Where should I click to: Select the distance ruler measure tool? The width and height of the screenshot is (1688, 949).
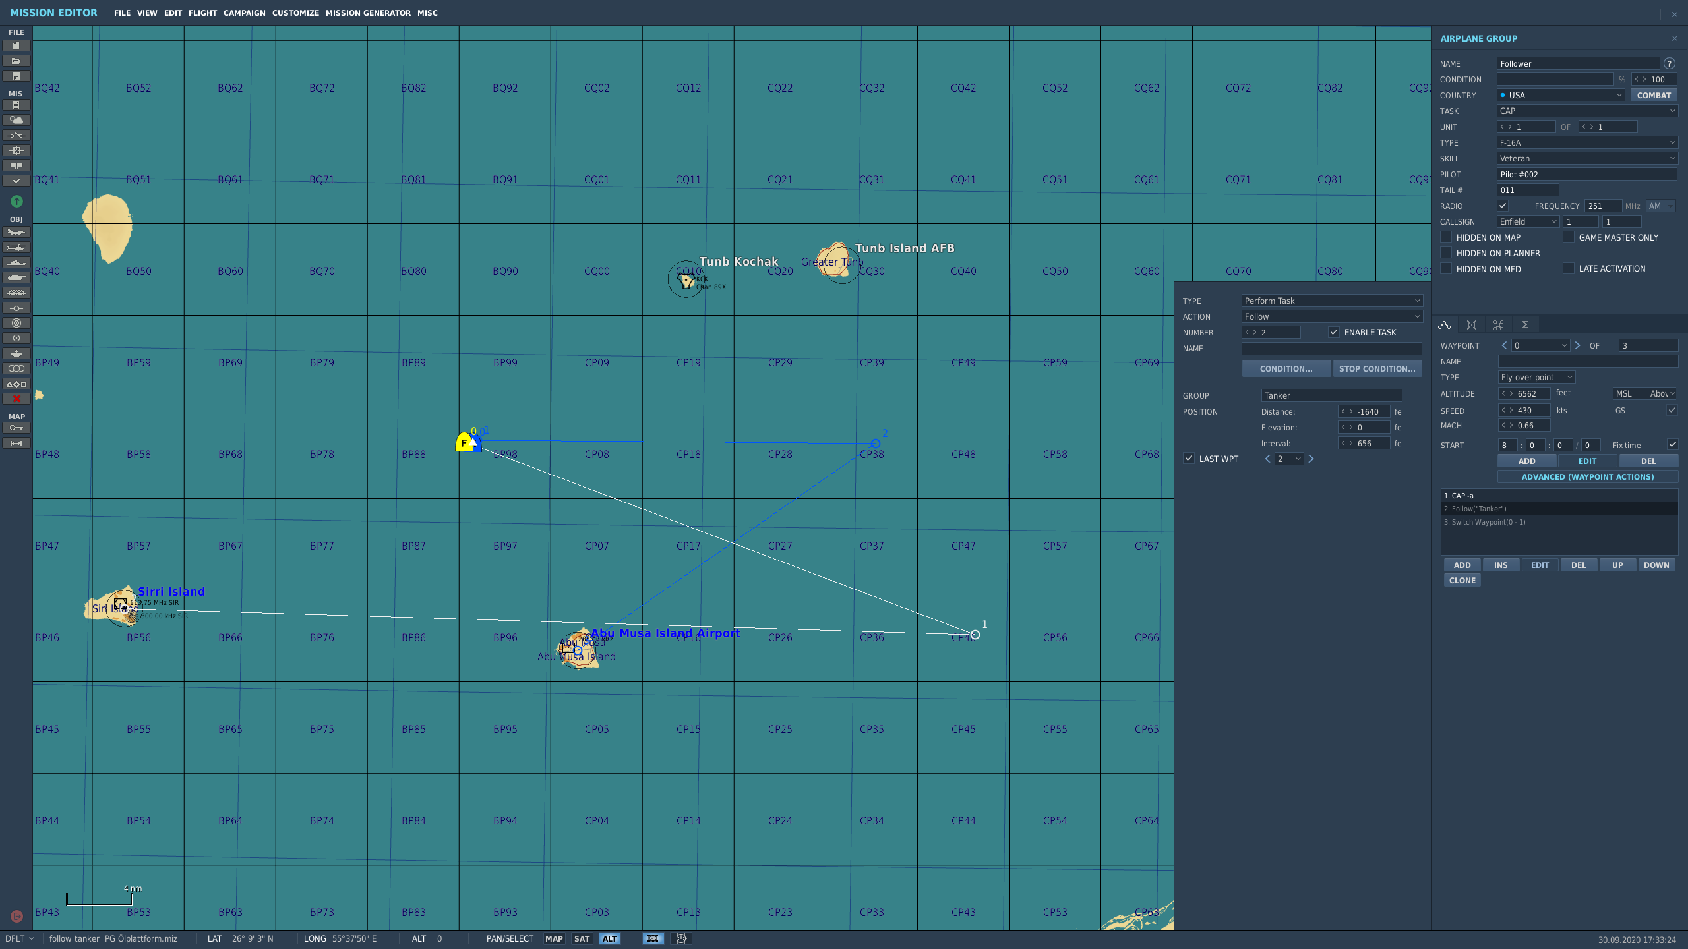pyautogui.click(x=16, y=443)
